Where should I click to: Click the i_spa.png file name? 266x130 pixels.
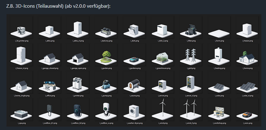tap(22, 123)
